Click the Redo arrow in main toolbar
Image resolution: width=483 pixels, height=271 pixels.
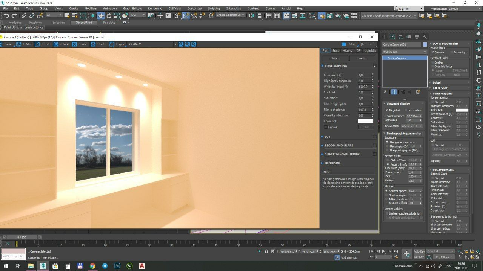click(14, 15)
